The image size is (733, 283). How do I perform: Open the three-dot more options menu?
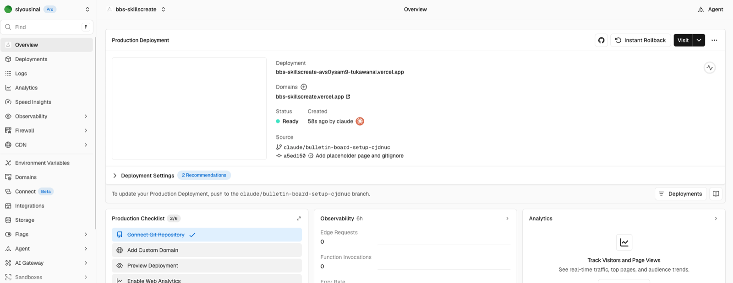click(714, 40)
